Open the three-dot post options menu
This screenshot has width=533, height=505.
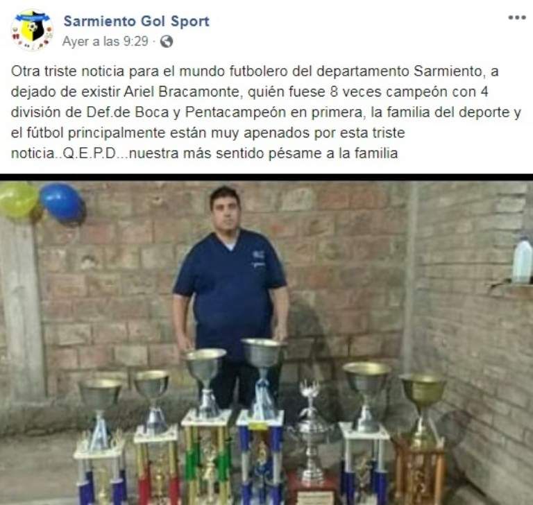517,17
